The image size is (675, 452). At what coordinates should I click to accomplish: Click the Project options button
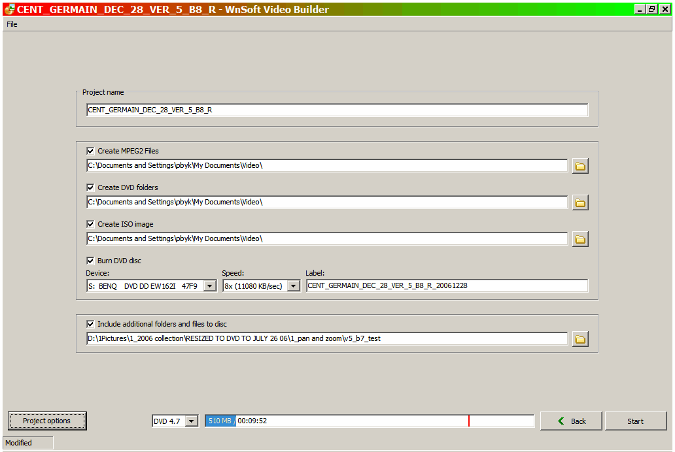[47, 421]
